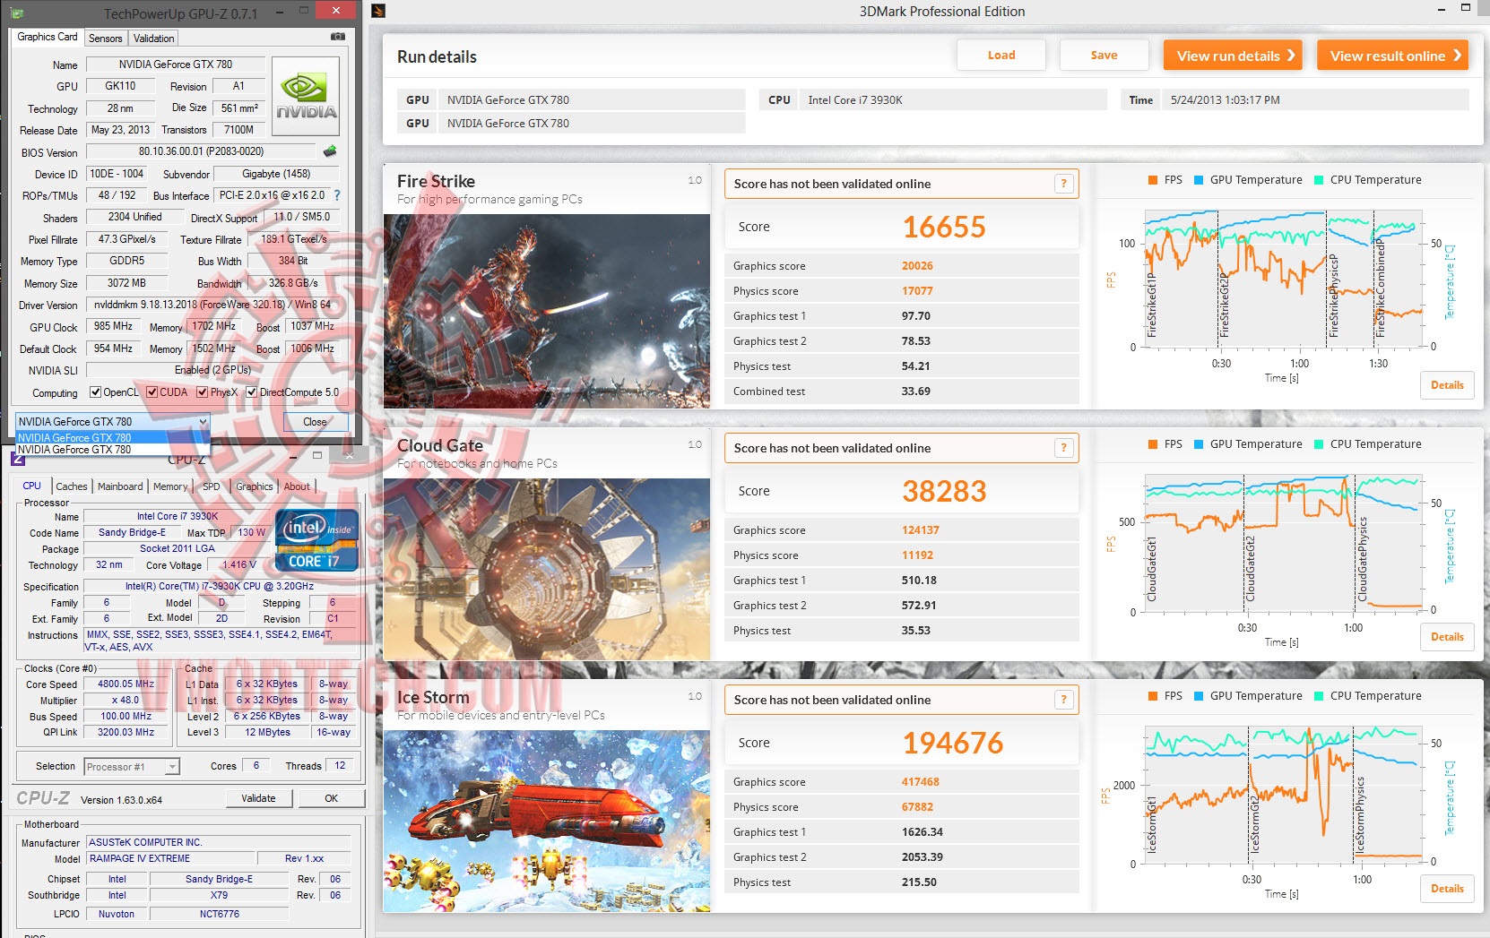Viewport: 1490px width, 938px height.
Task: Toggle the PhysX checkbox
Action: pyautogui.click(x=203, y=392)
